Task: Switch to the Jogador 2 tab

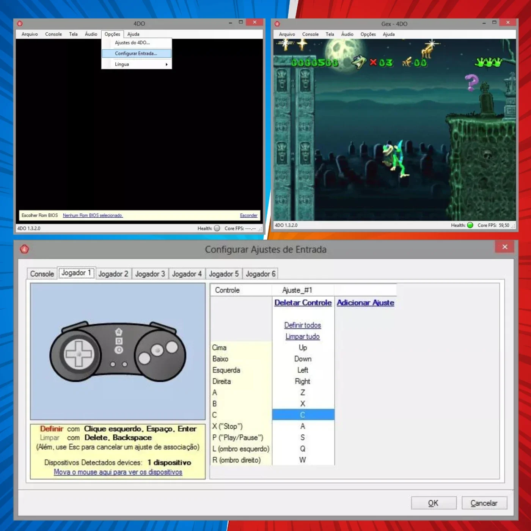Action: [113, 274]
